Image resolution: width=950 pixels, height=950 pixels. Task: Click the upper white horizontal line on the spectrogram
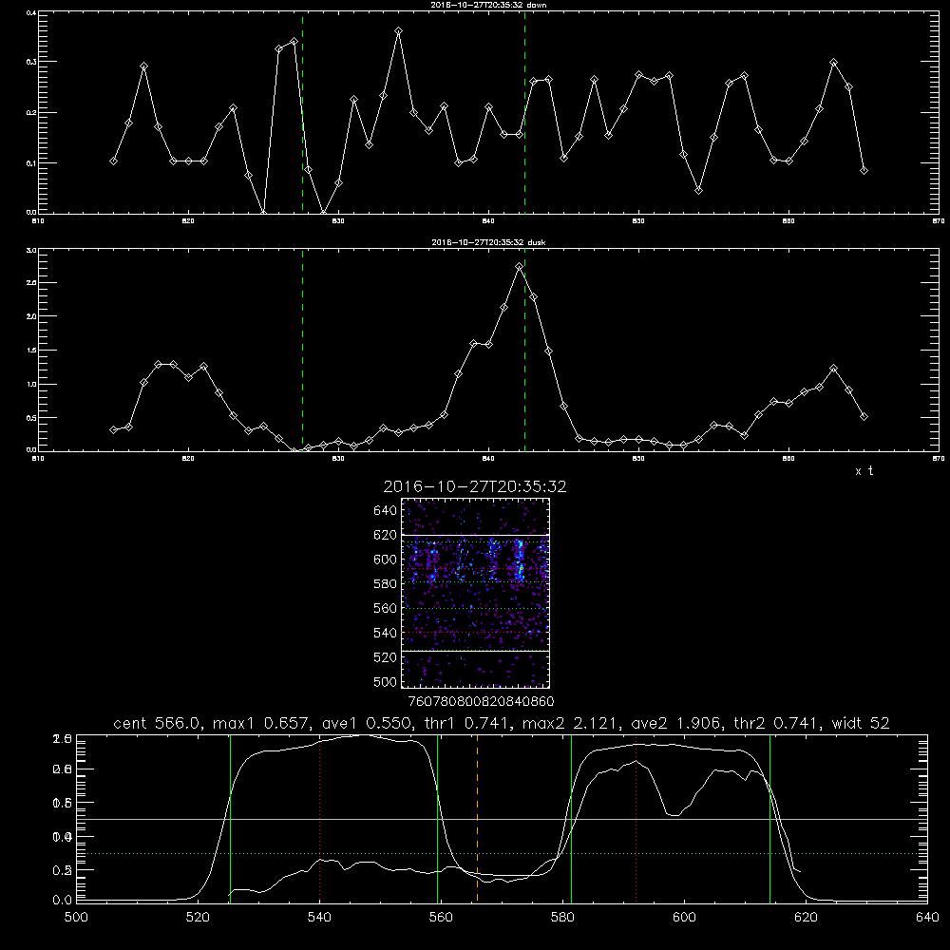(x=475, y=535)
